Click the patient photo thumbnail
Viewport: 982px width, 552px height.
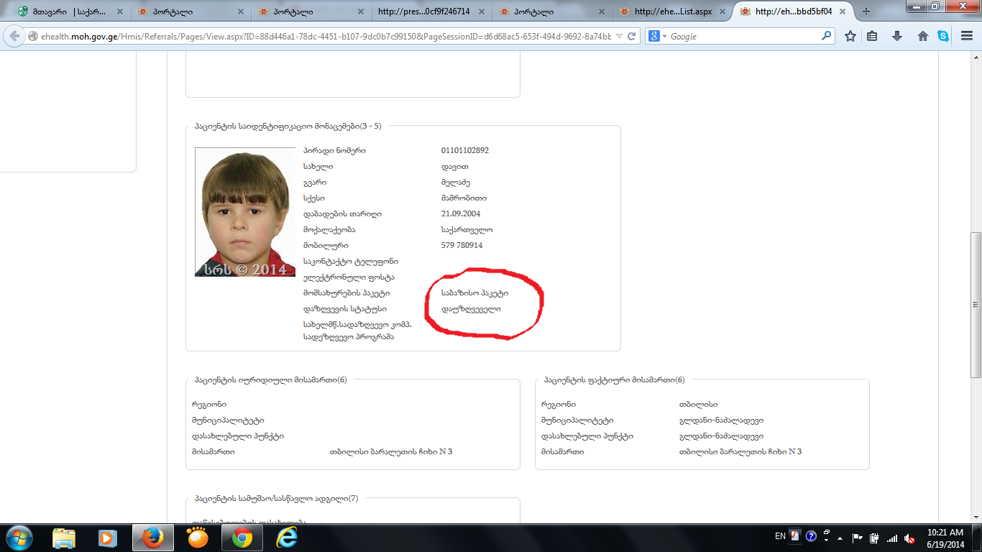click(x=245, y=212)
